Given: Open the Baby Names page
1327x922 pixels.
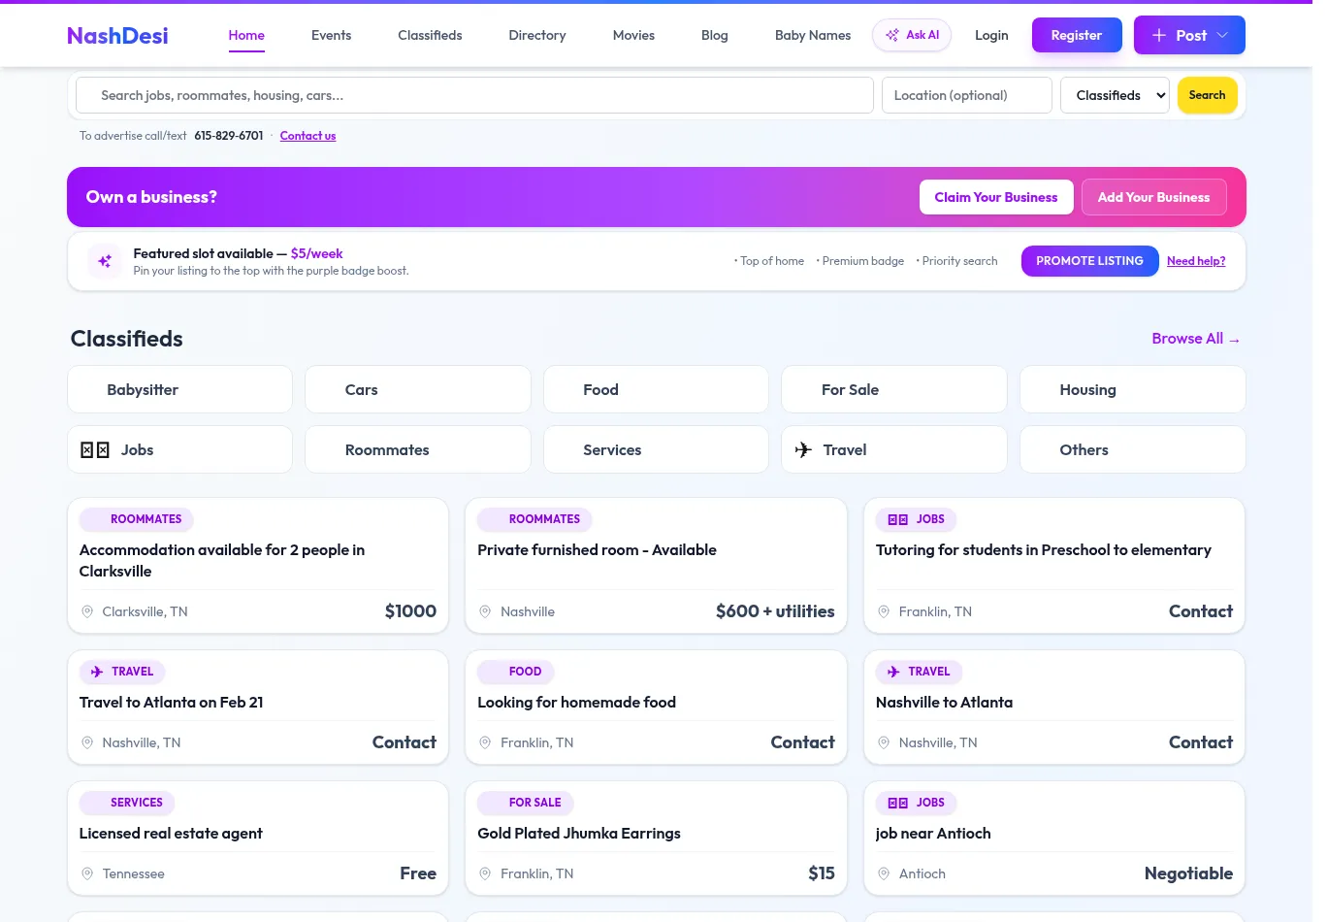Looking at the screenshot, I should point(813,35).
